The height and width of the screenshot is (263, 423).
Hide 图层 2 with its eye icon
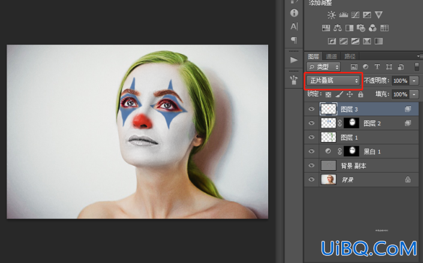click(311, 123)
